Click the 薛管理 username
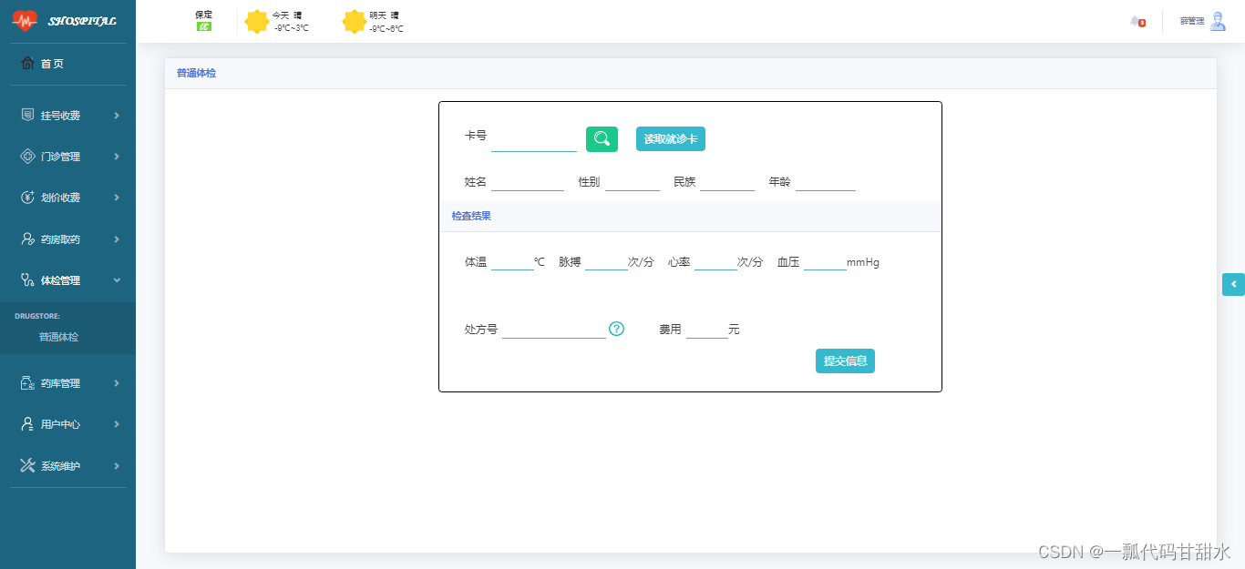 (x=1191, y=21)
